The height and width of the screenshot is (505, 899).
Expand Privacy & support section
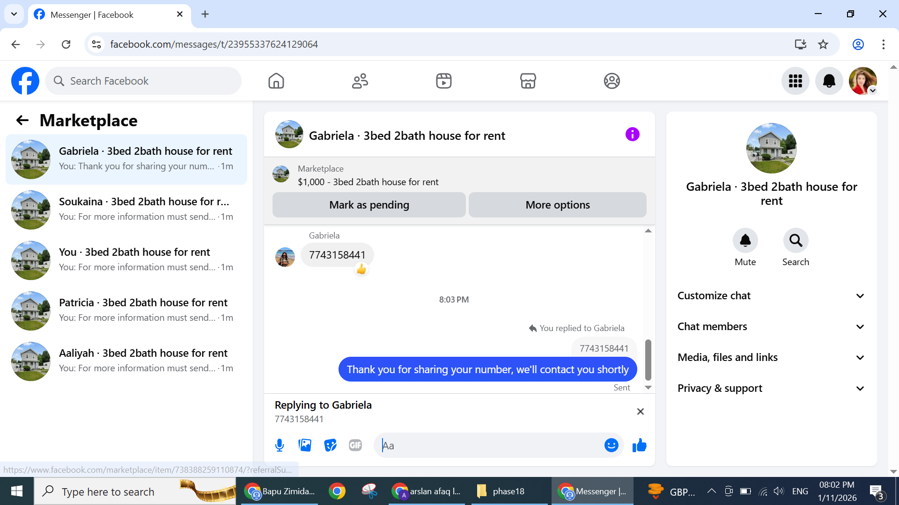coord(771,389)
